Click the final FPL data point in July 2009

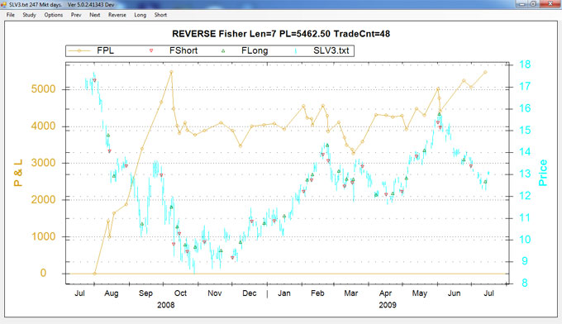point(485,72)
